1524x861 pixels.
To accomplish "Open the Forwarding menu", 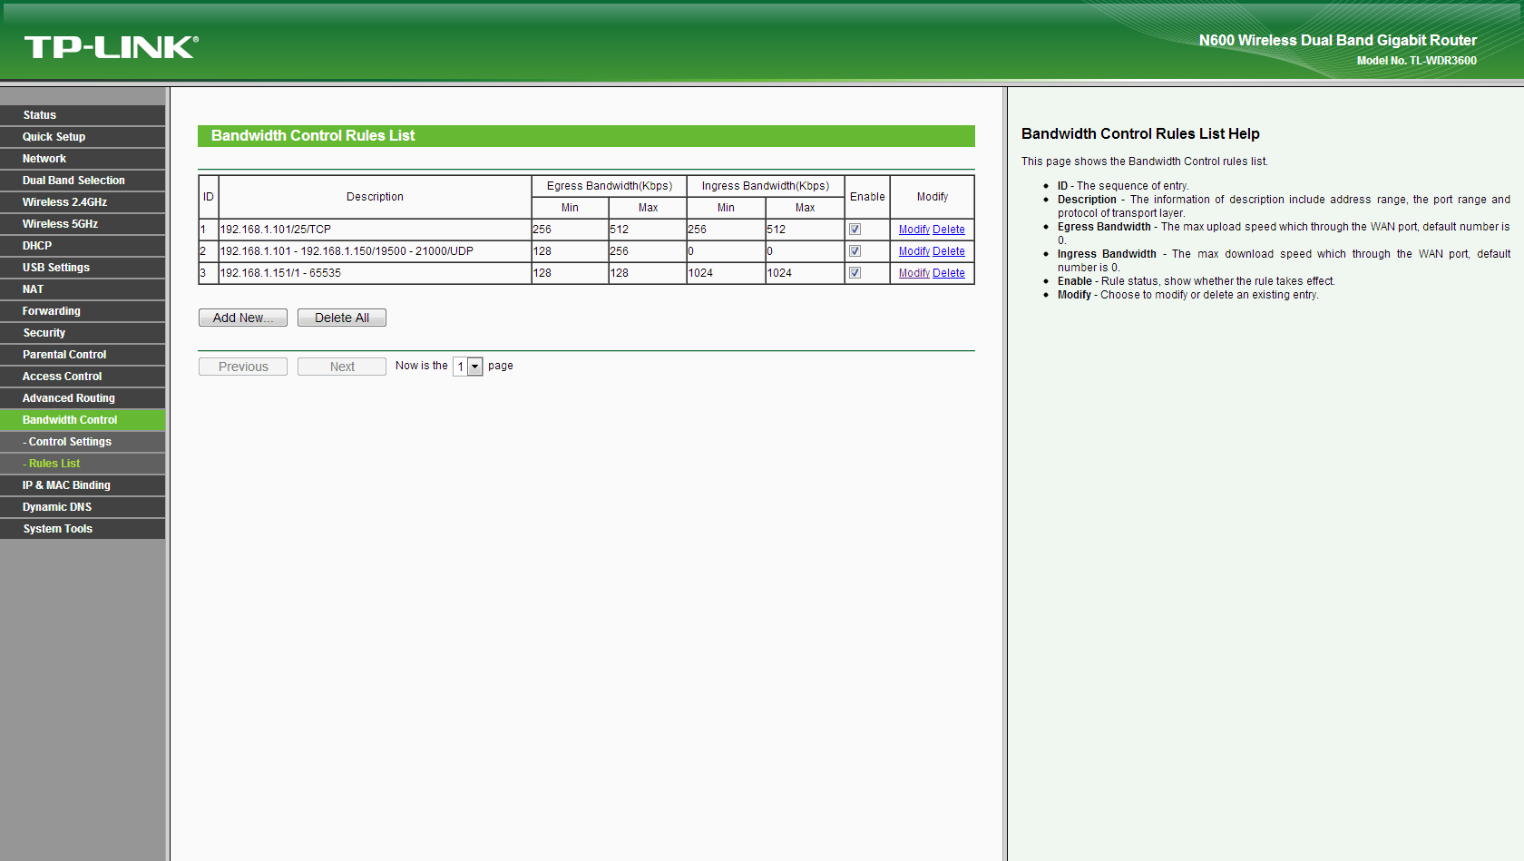I will [83, 311].
